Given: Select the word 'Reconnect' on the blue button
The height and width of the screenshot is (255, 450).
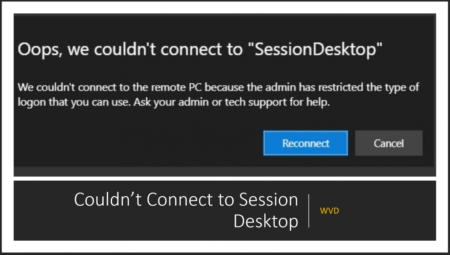Looking at the screenshot, I should coord(305,143).
